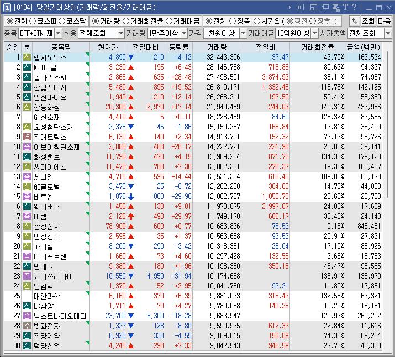
Task: Click stock name LK삼양
Action: tap(44, 306)
